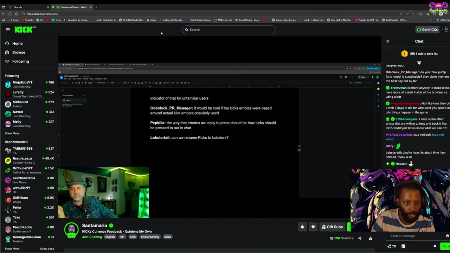Click the Get KICKs button
The image size is (450, 253).
tap(427, 30)
